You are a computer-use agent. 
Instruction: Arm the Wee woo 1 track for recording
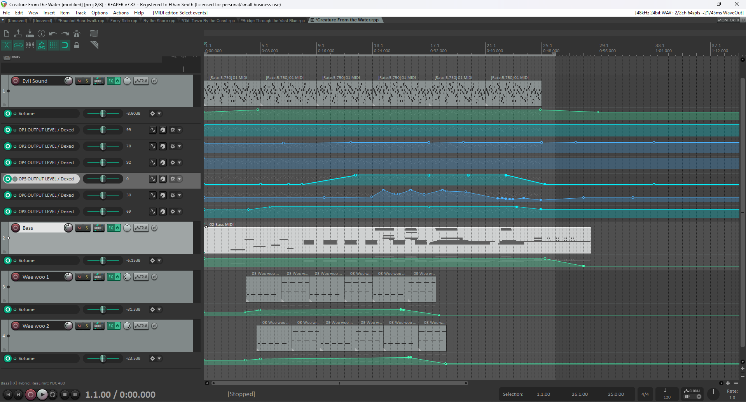coord(16,277)
